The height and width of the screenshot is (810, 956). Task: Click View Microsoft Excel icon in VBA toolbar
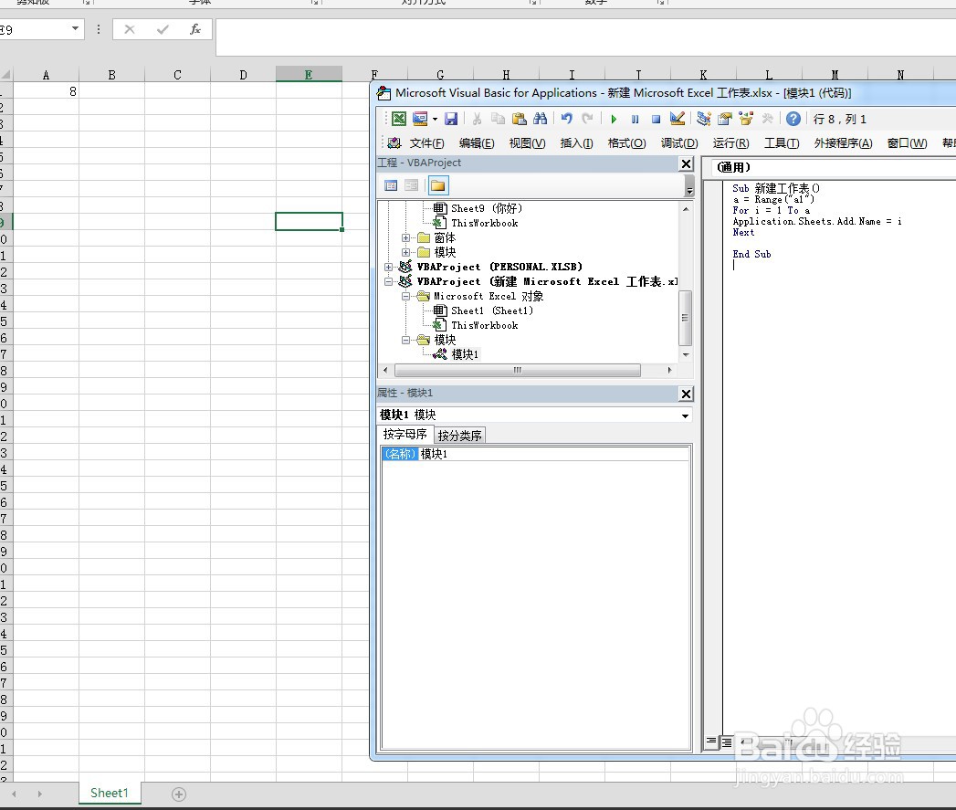(x=399, y=119)
